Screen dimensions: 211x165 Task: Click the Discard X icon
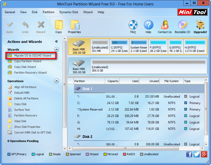click(x=41, y=25)
